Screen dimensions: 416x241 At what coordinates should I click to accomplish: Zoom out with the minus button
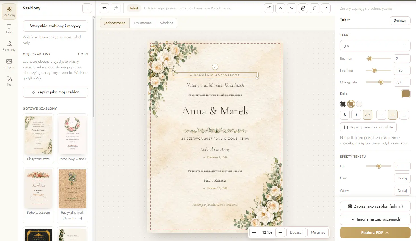point(254,232)
